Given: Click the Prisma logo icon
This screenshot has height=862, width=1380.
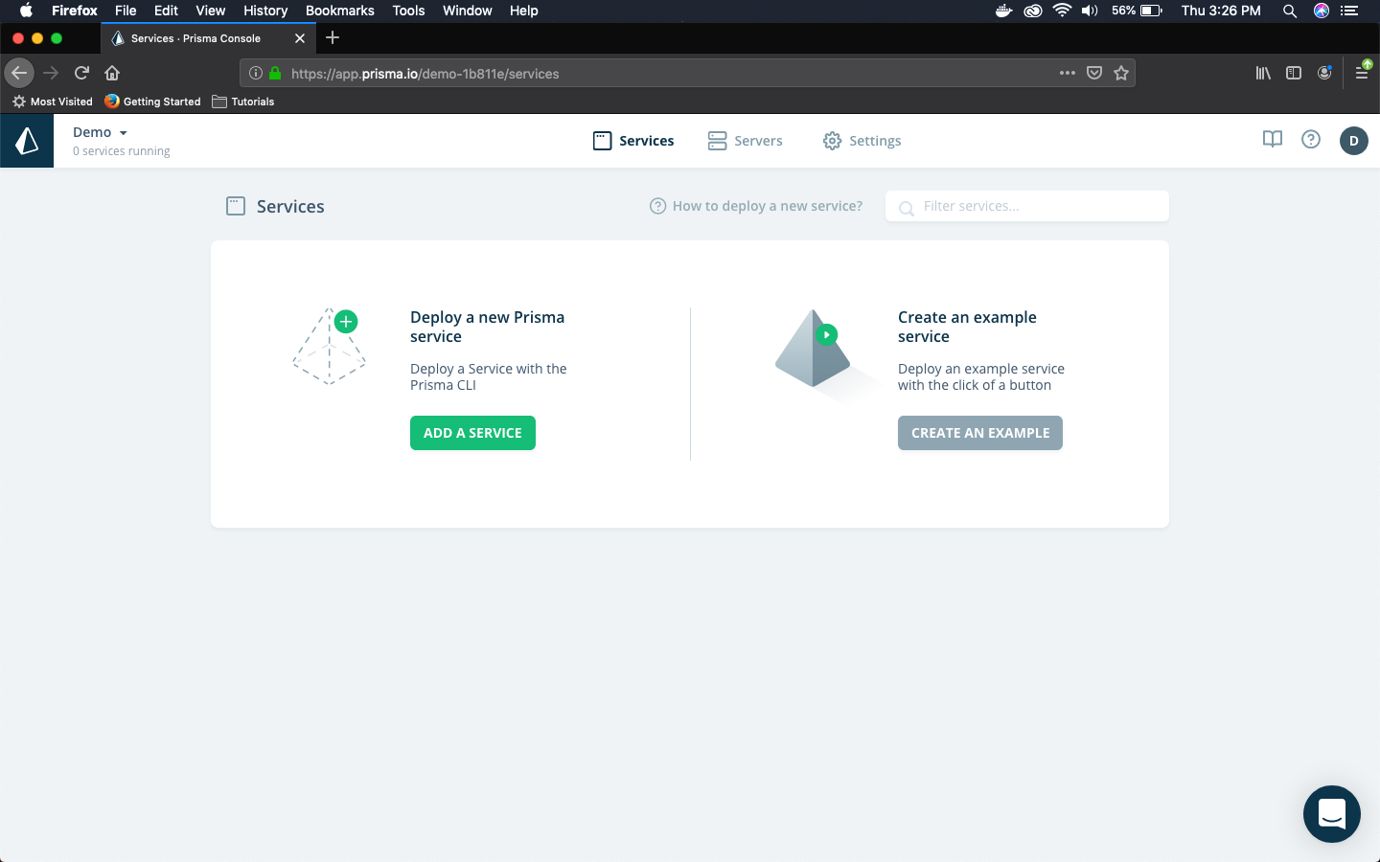Looking at the screenshot, I should tap(27, 141).
